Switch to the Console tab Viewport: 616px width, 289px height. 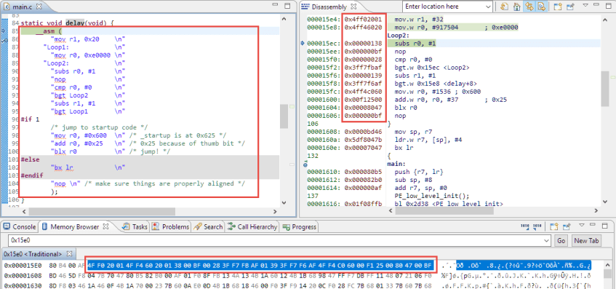[x=20, y=227]
